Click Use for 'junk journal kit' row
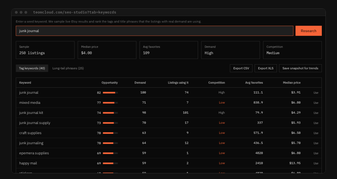The height and width of the screenshot is (179, 337). point(316,113)
